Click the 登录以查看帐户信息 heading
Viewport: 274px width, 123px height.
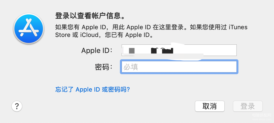pos(91,16)
